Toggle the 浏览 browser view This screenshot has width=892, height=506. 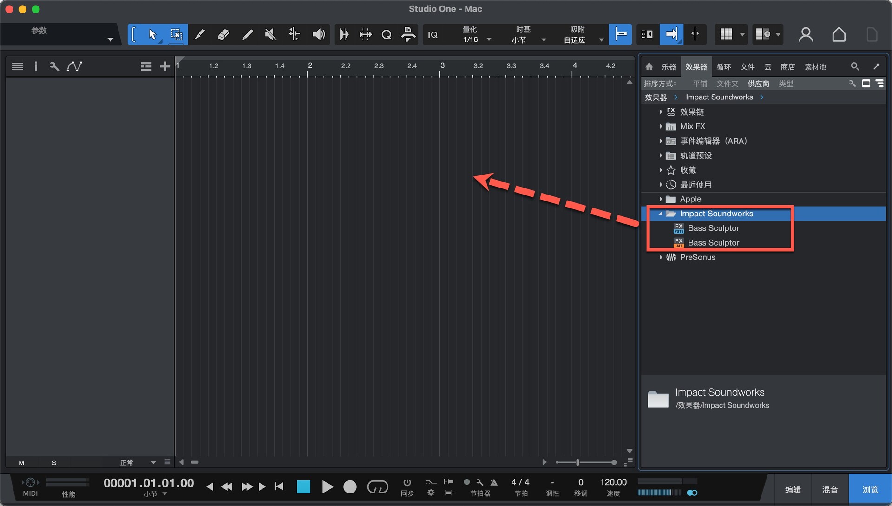870,489
